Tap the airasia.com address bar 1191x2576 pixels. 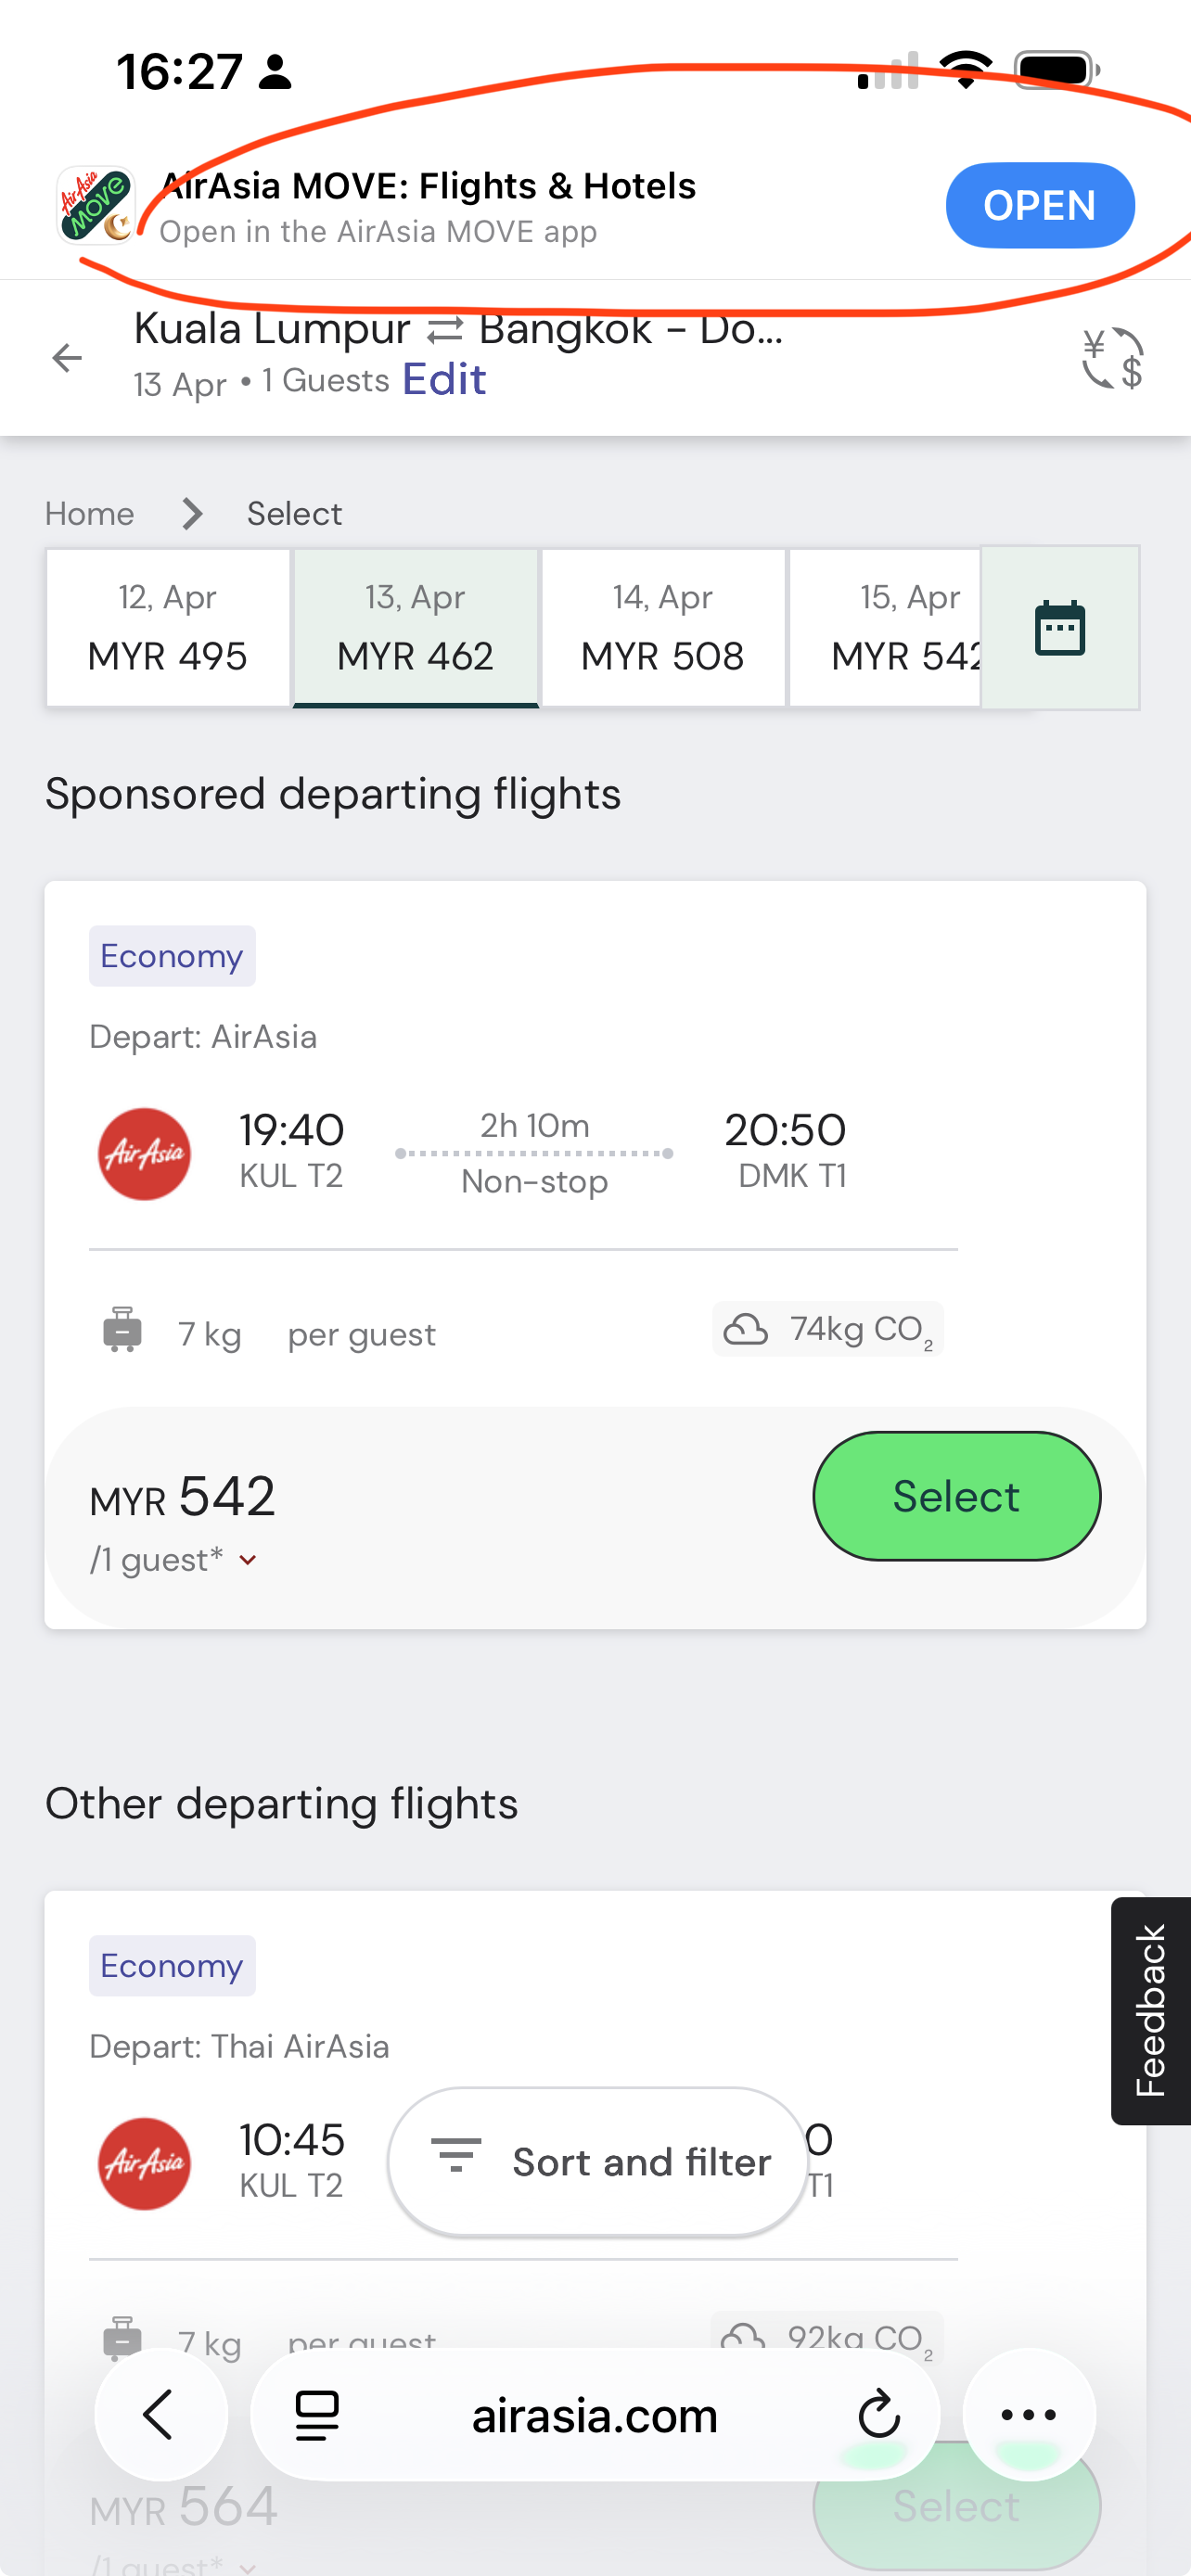pos(595,2415)
